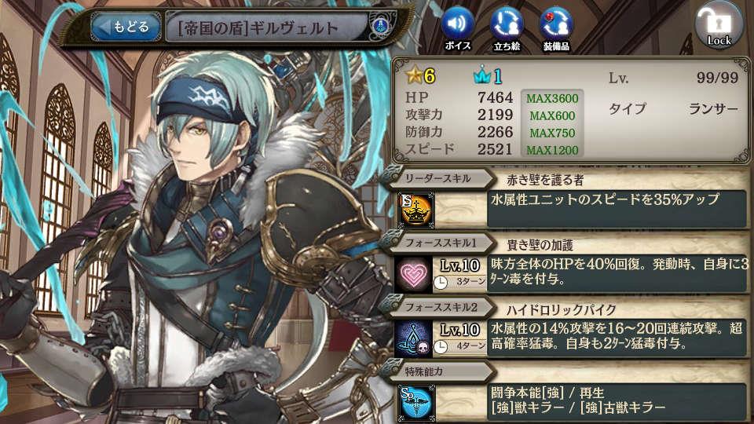Play character voice with ボイス icon
Screen dimensions: 754x424
coord(457,28)
